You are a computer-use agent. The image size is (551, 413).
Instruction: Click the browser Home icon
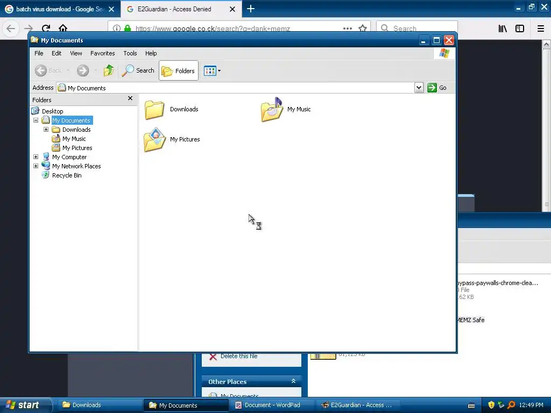[x=63, y=28]
